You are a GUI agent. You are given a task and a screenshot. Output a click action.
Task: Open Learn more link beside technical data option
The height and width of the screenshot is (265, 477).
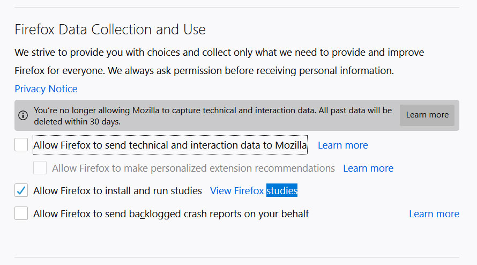(343, 145)
